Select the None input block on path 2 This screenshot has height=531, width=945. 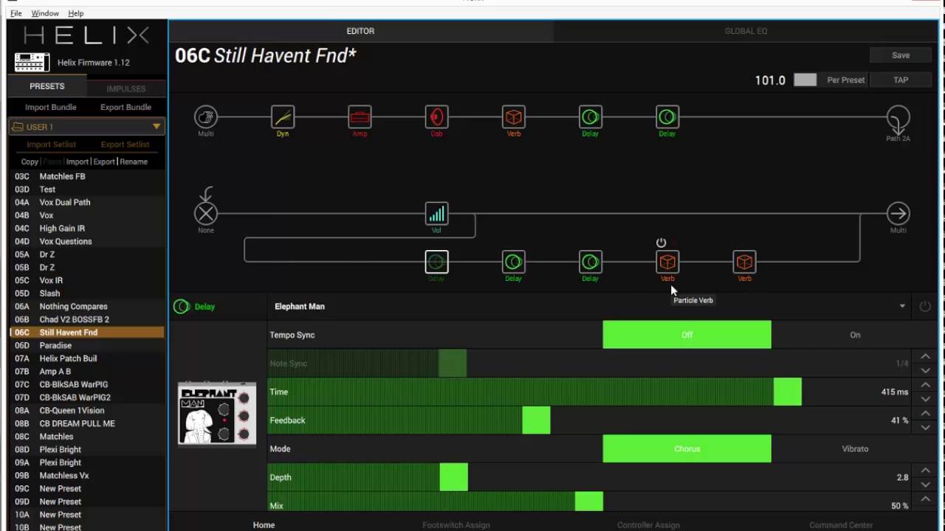206,214
